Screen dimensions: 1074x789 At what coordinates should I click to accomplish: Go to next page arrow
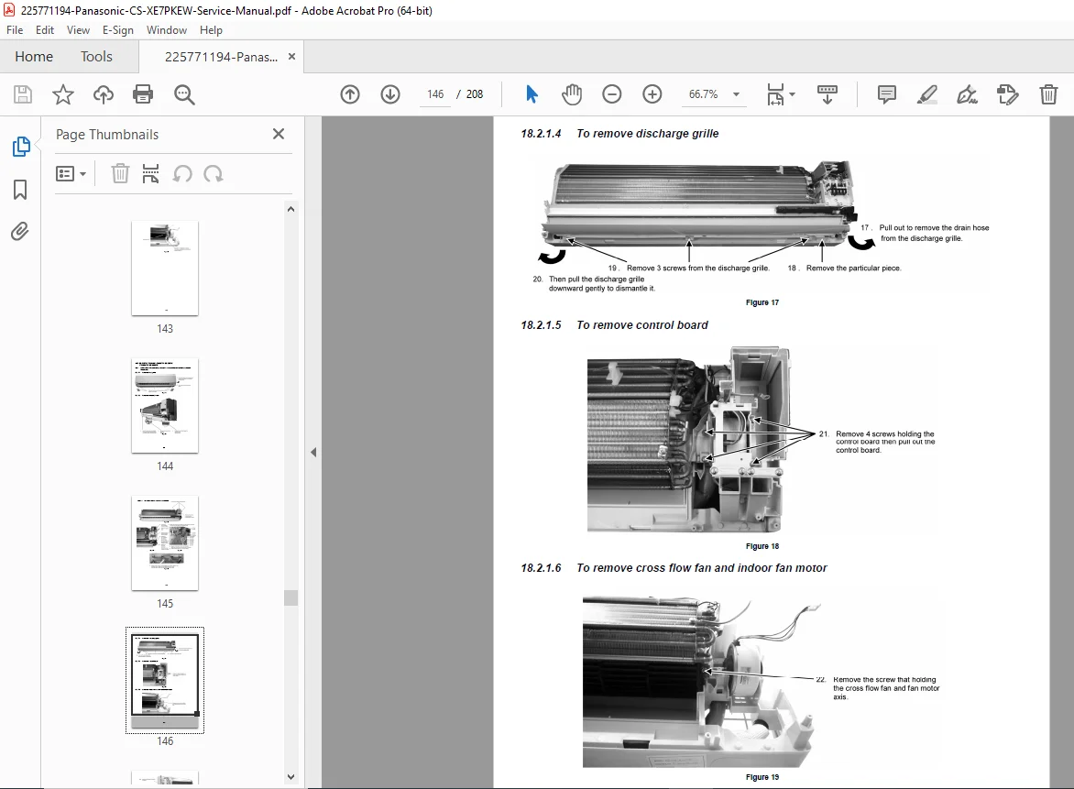(390, 94)
